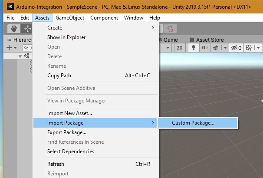Click the Hierarchy search field
263x178 pixels.
27,48
